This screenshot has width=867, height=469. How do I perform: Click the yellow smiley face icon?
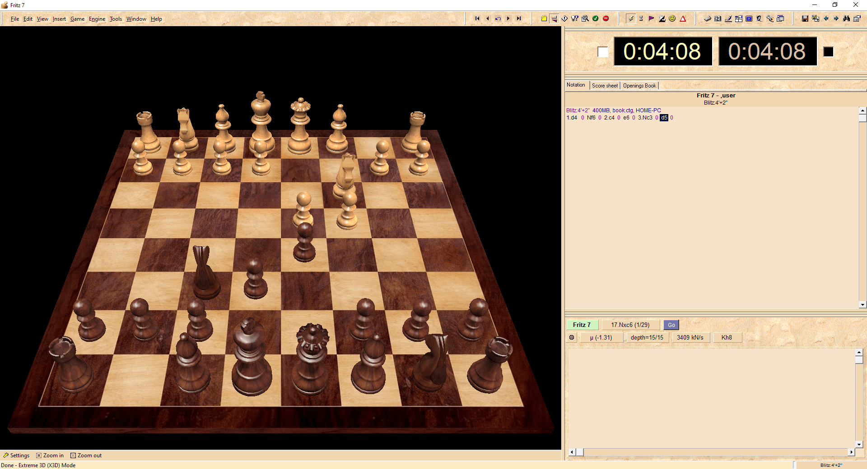(x=672, y=18)
